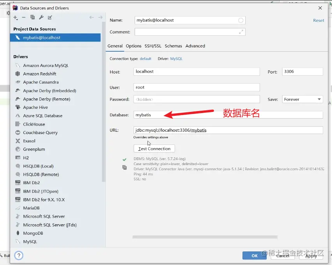The width and height of the screenshot is (332, 265).
Task: Duplicate the selected data source
Action: point(32,17)
